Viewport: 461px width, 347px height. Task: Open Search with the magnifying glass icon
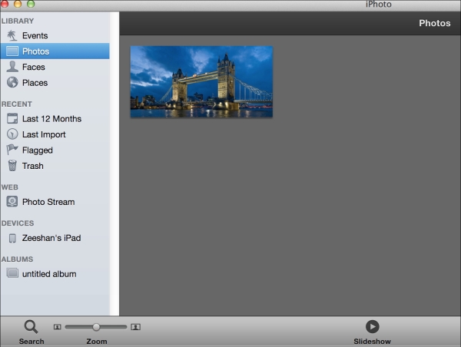point(31,327)
